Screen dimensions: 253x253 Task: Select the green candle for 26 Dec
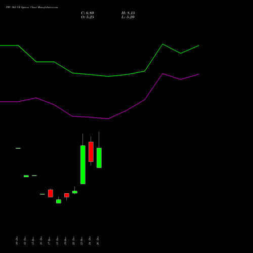(99, 158)
